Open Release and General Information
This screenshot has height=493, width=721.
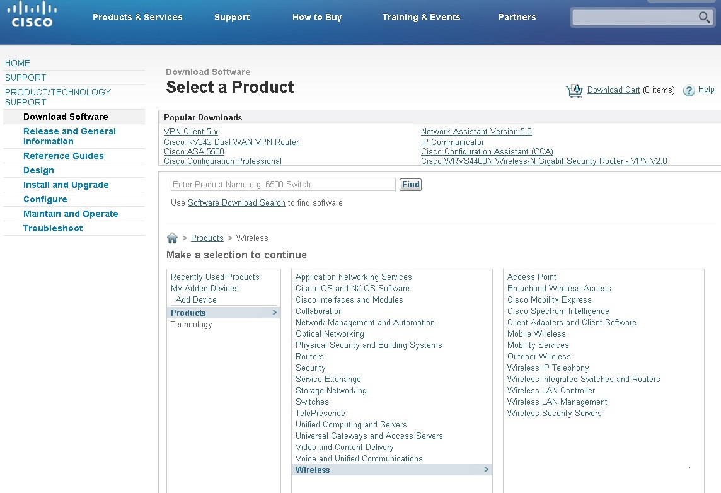[x=69, y=136]
